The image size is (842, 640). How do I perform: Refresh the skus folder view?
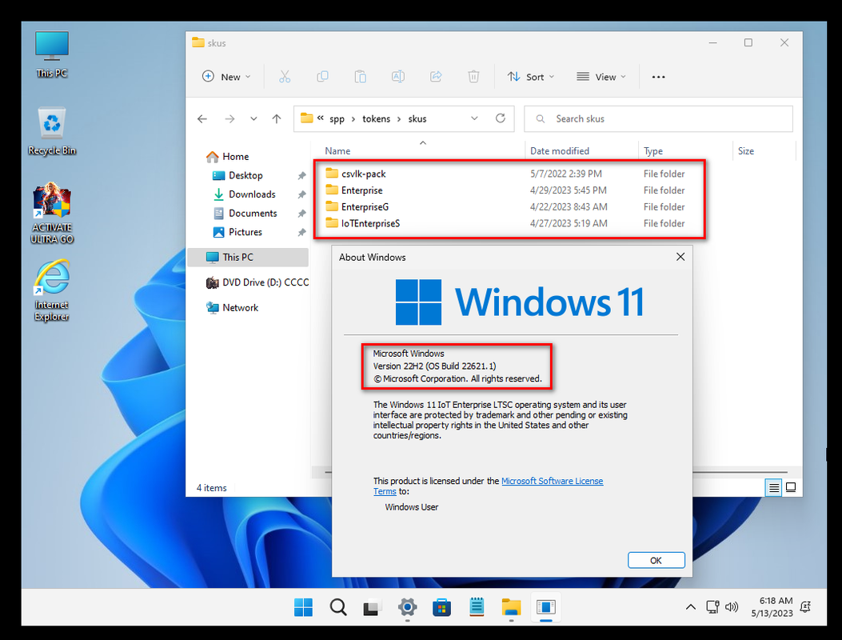click(x=501, y=118)
